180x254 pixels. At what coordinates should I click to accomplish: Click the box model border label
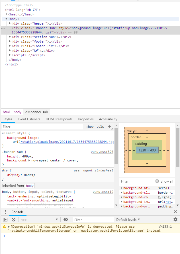[x=136, y=137]
